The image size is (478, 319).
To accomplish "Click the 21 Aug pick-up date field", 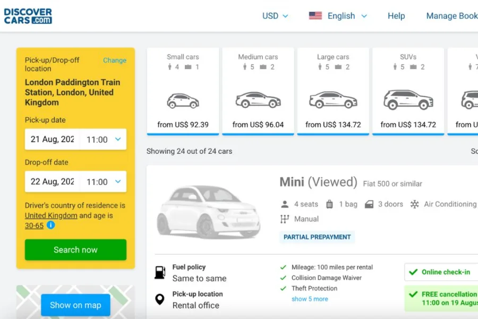I will (x=51, y=139).
